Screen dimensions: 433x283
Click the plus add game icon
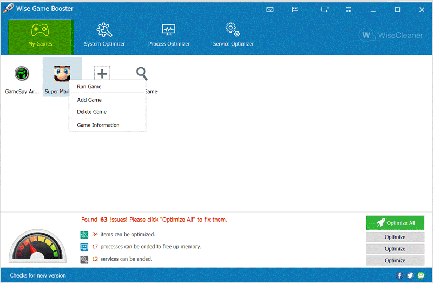(102, 73)
